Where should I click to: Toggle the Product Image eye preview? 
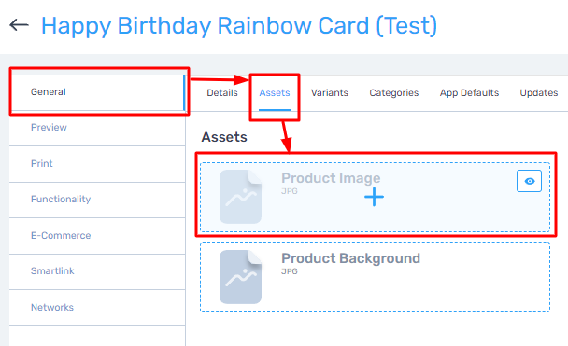point(529,181)
